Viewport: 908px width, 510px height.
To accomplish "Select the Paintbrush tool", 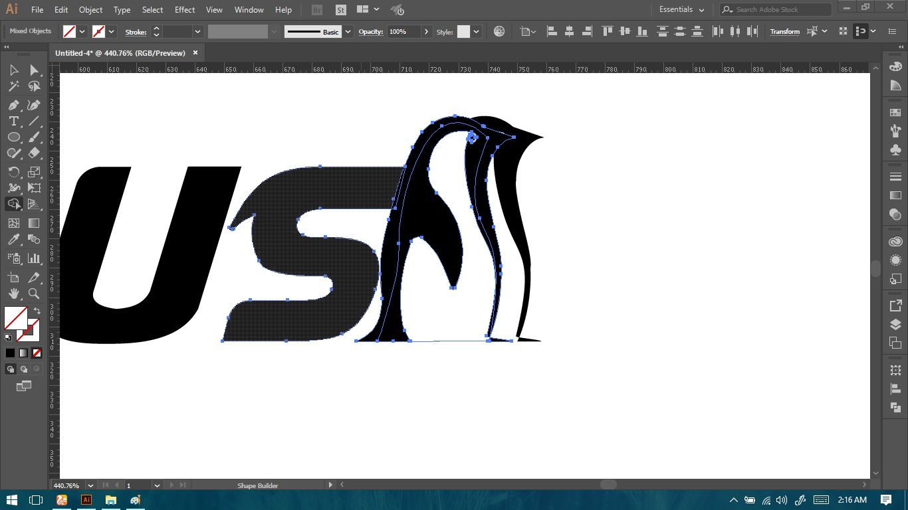I will point(34,137).
